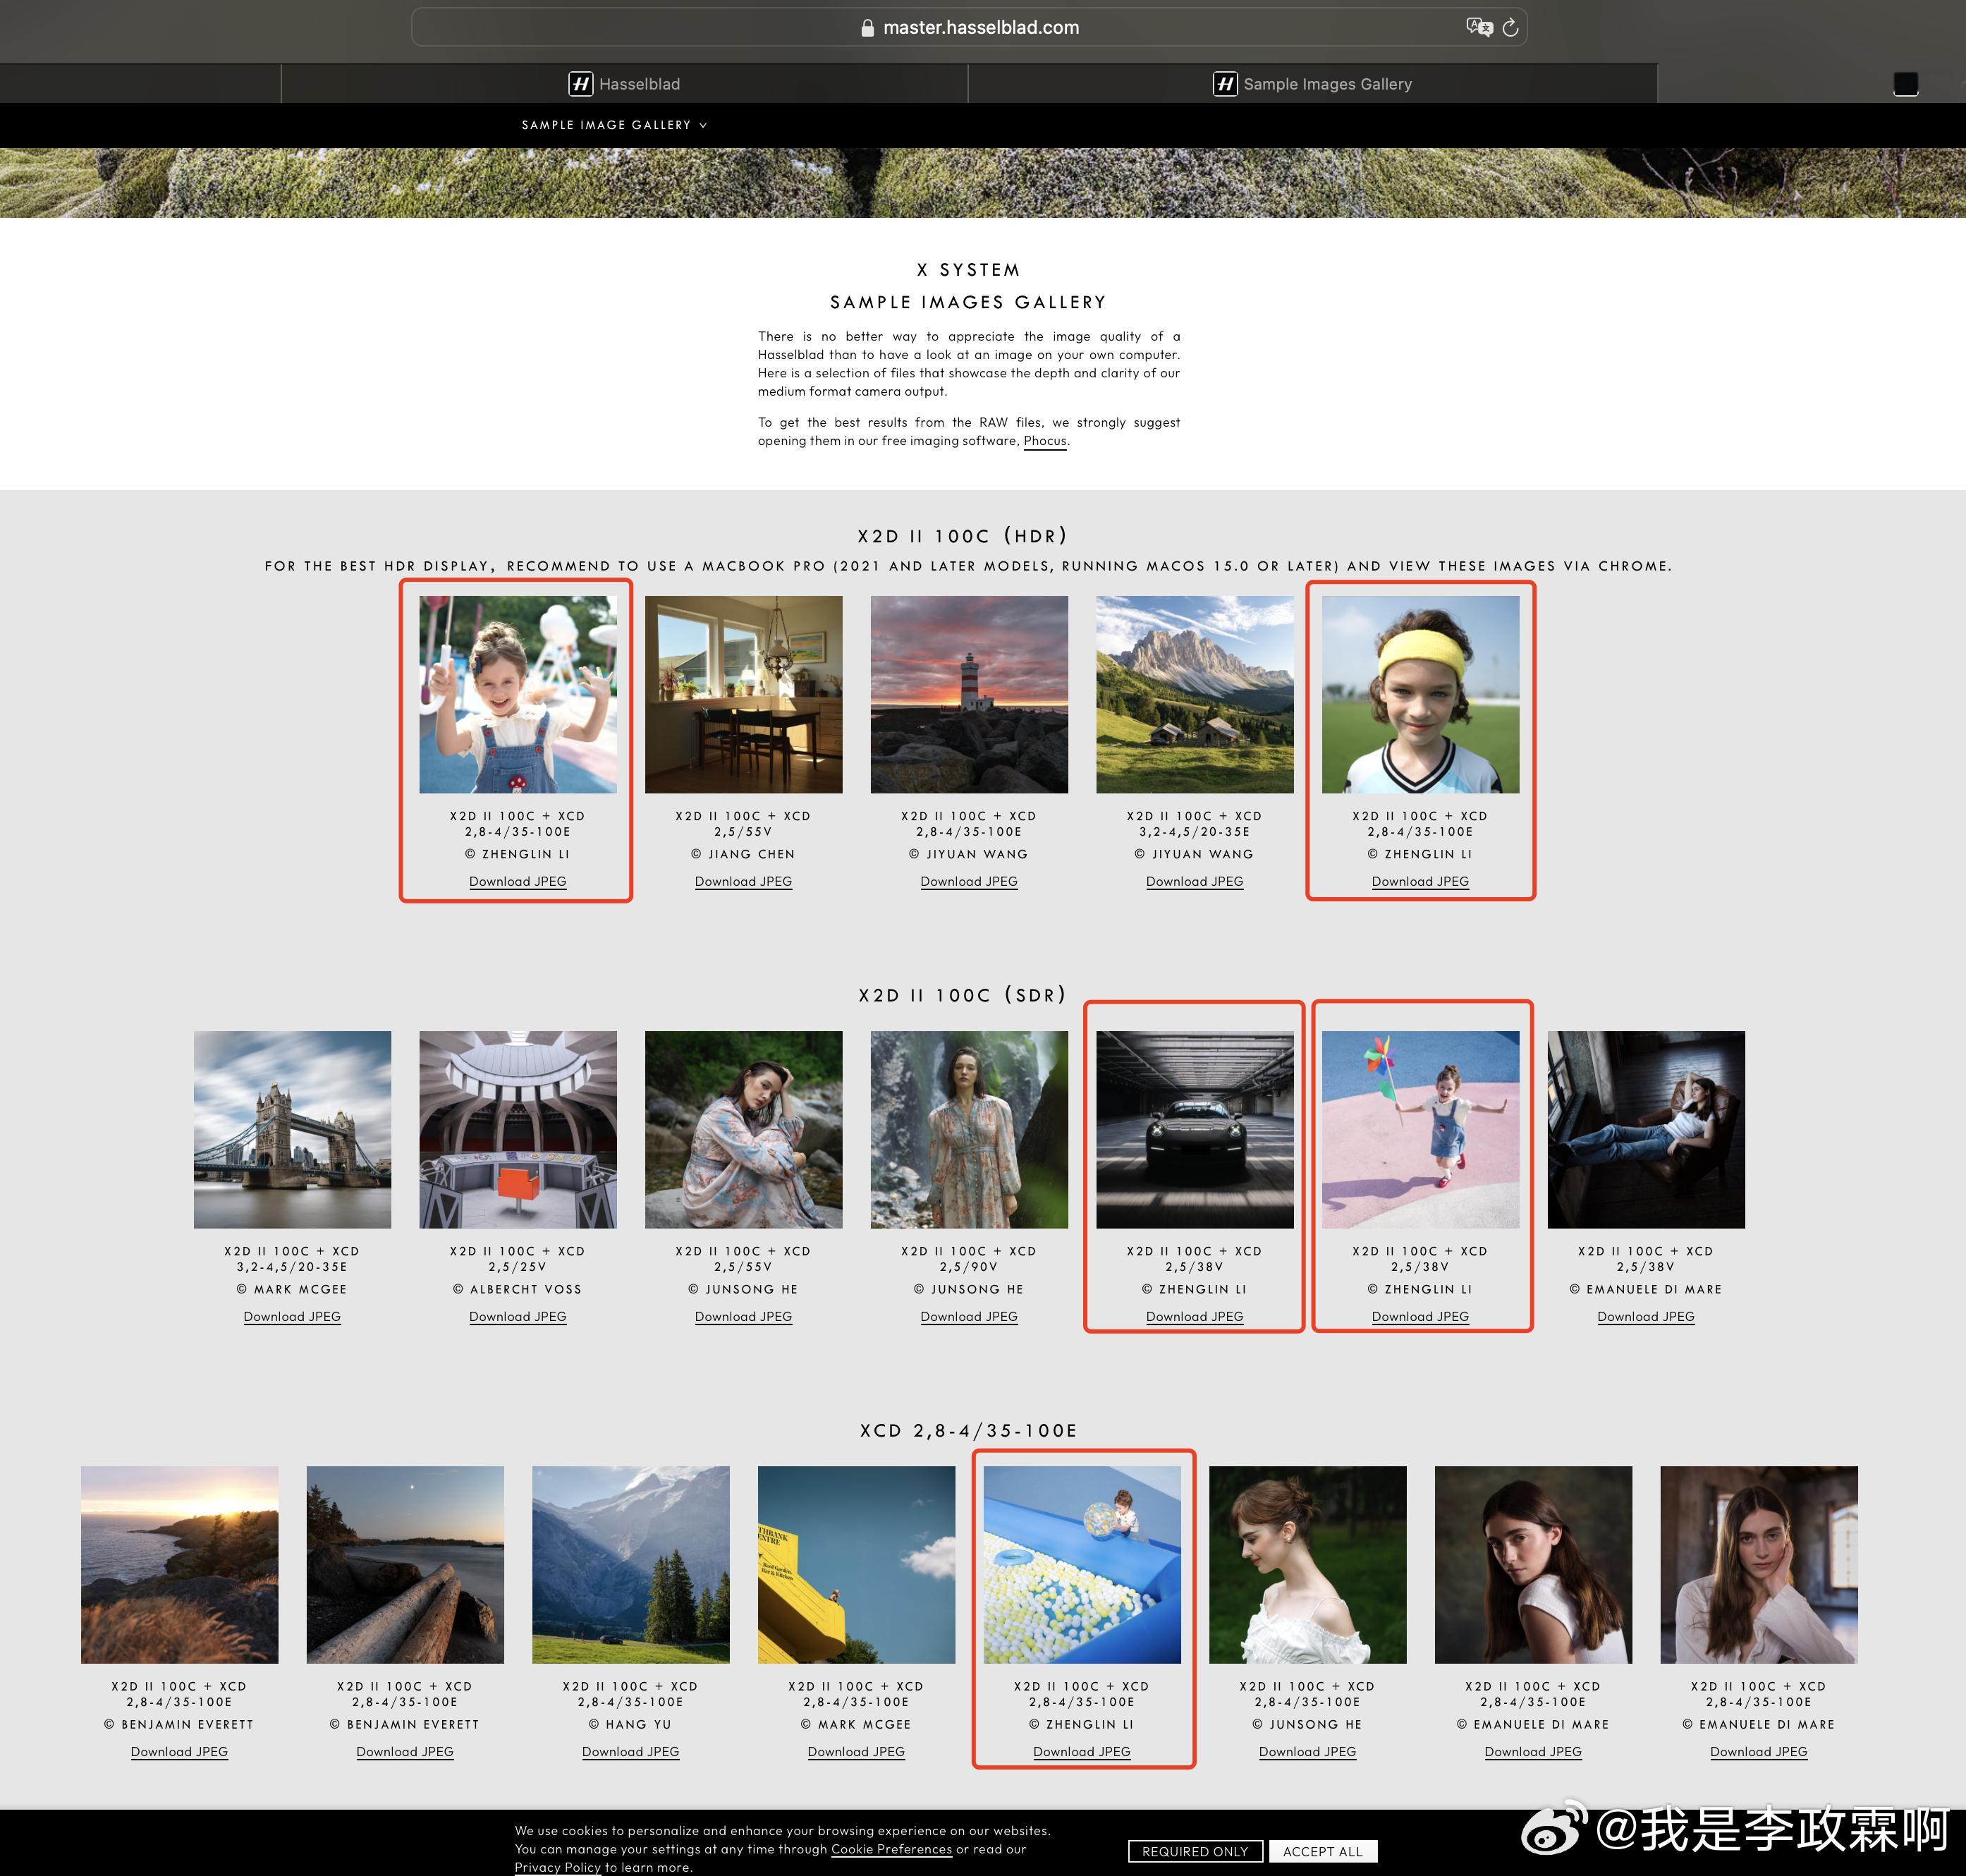The width and height of the screenshot is (1966, 1876).
Task: Download JPEG for Benjamin Everett's driftwood image
Action: coord(405,1751)
